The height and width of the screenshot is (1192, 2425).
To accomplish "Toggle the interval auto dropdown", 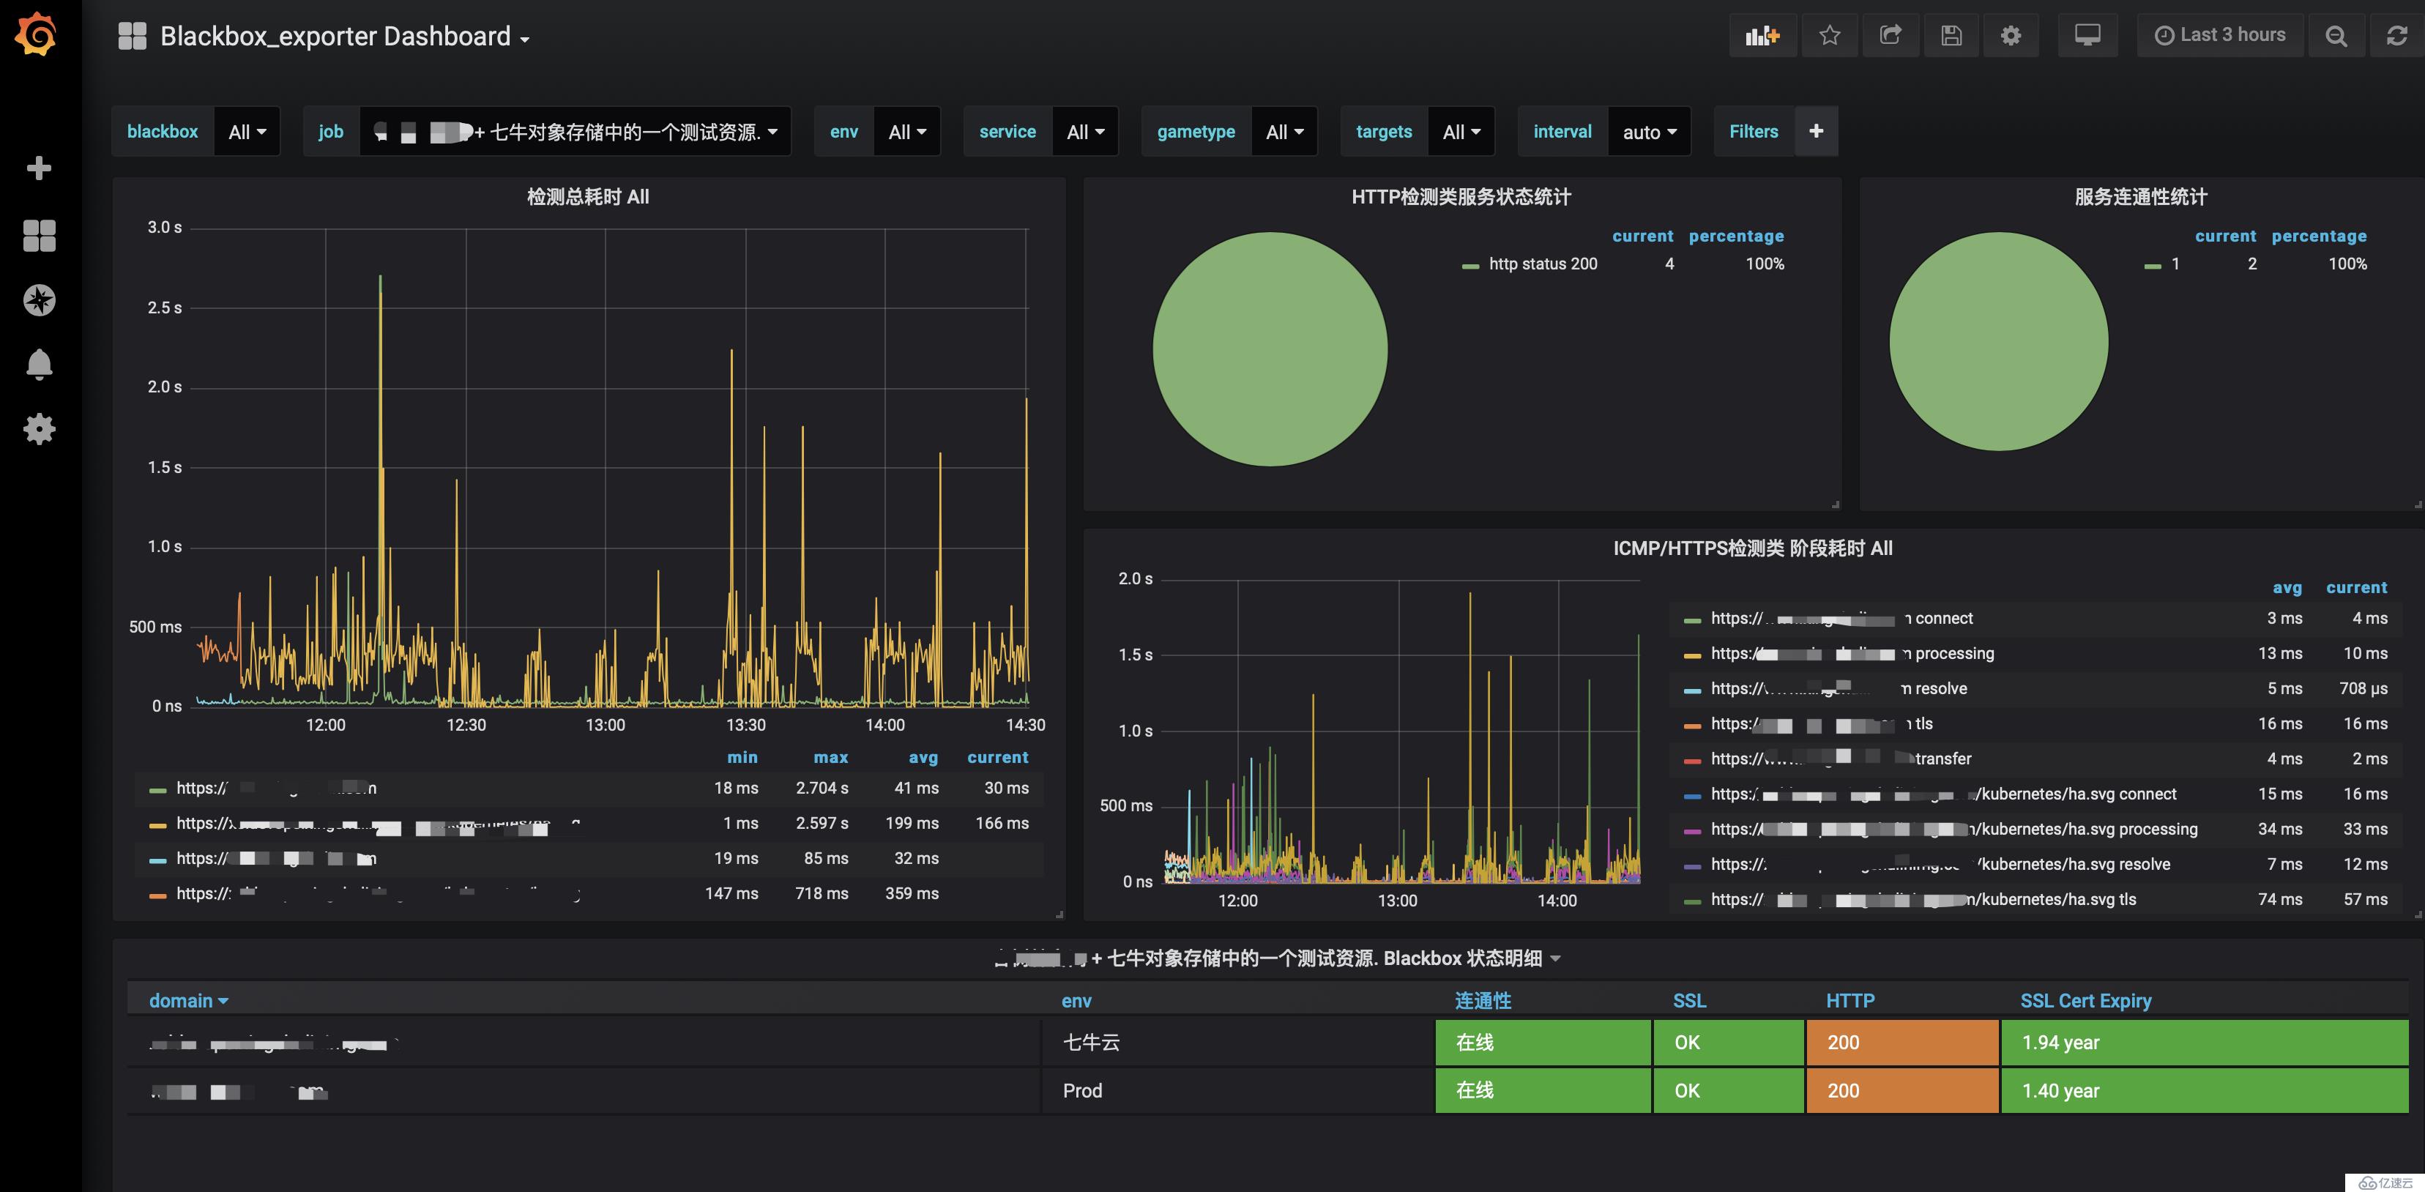I will pyautogui.click(x=1647, y=130).
